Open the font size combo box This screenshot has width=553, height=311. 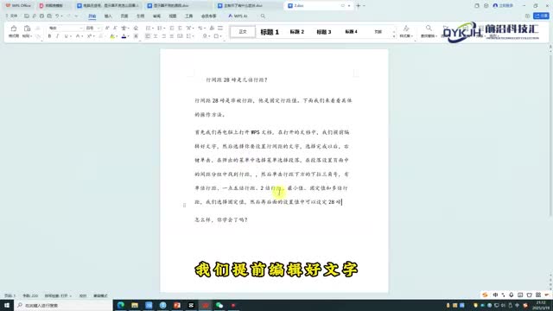[x=93, y=28]
